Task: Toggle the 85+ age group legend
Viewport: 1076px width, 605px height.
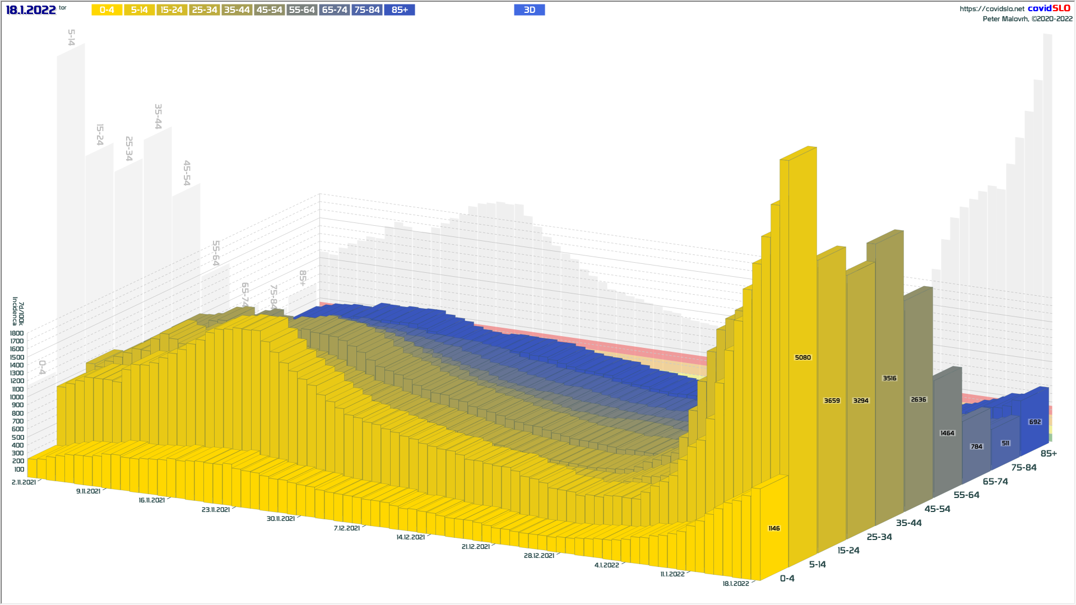Action: pyautogui.click(x=400, y=10)
